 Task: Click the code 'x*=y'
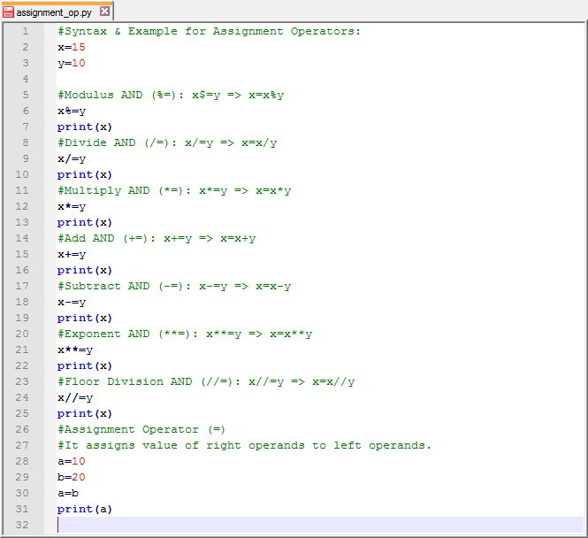pyautogui.click(x=72, y=207)
